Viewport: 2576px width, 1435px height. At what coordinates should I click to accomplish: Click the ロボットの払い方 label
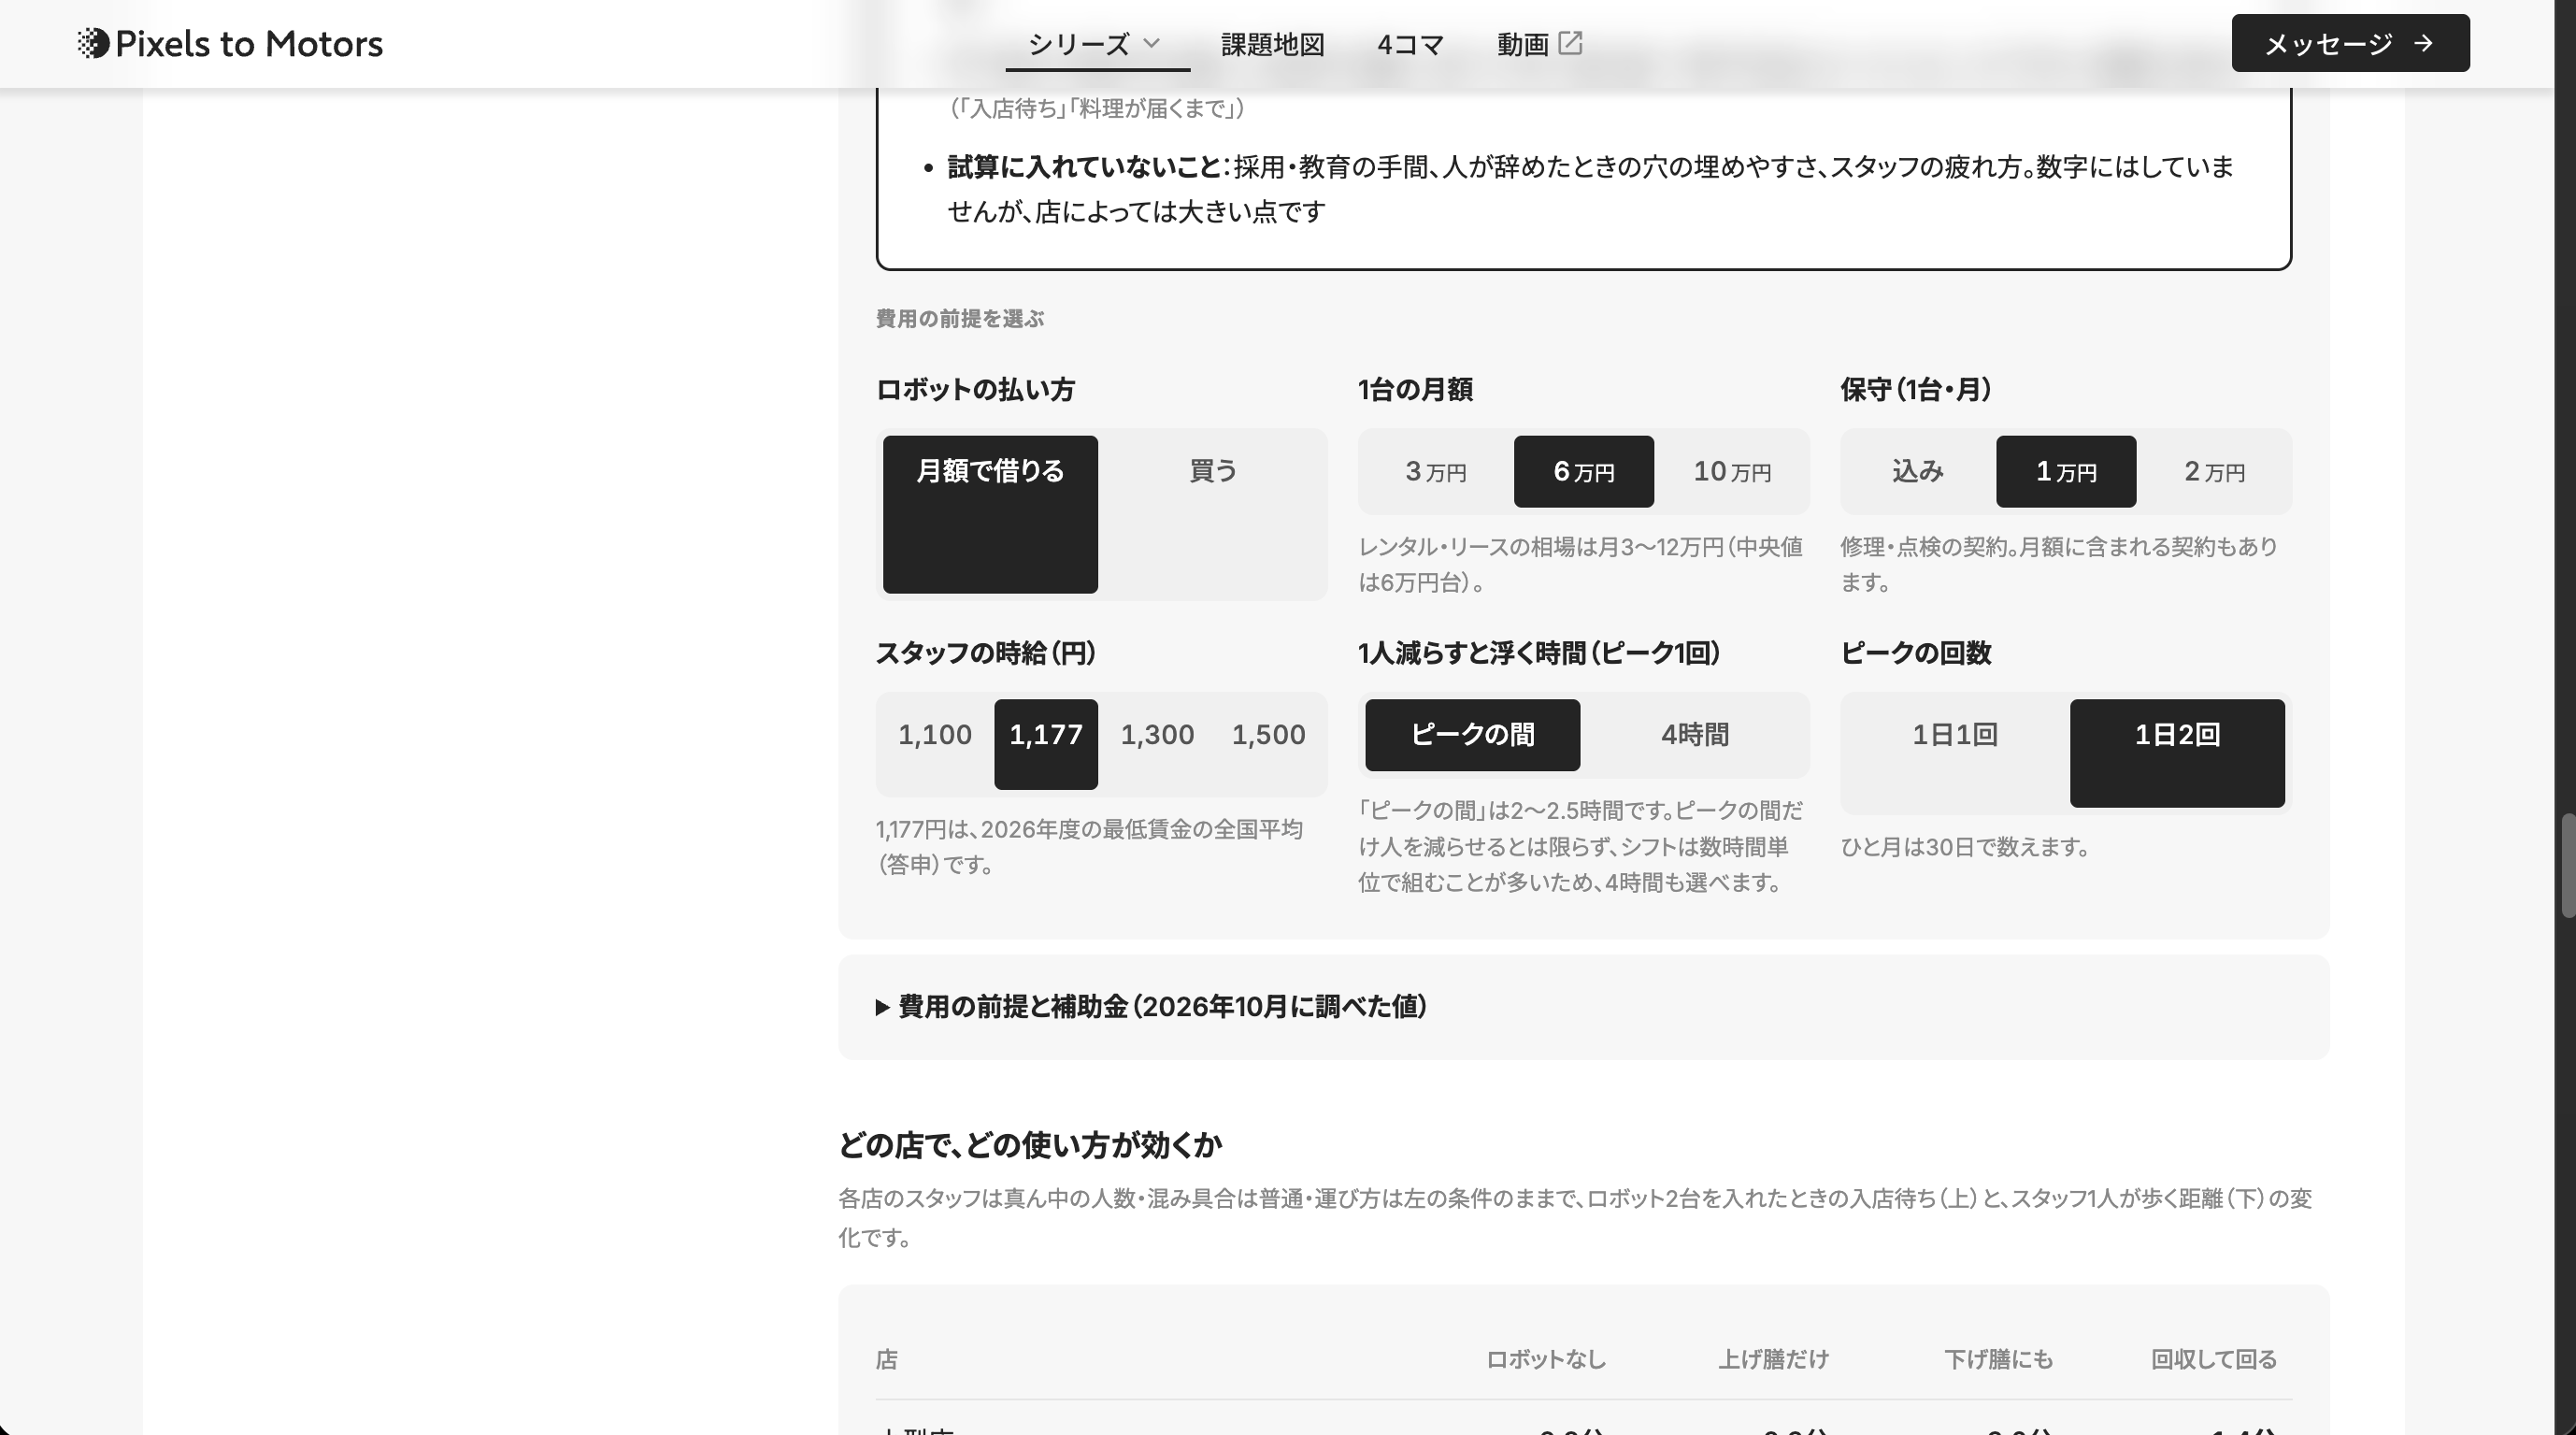pyautogui.click(x=974, y=390)
